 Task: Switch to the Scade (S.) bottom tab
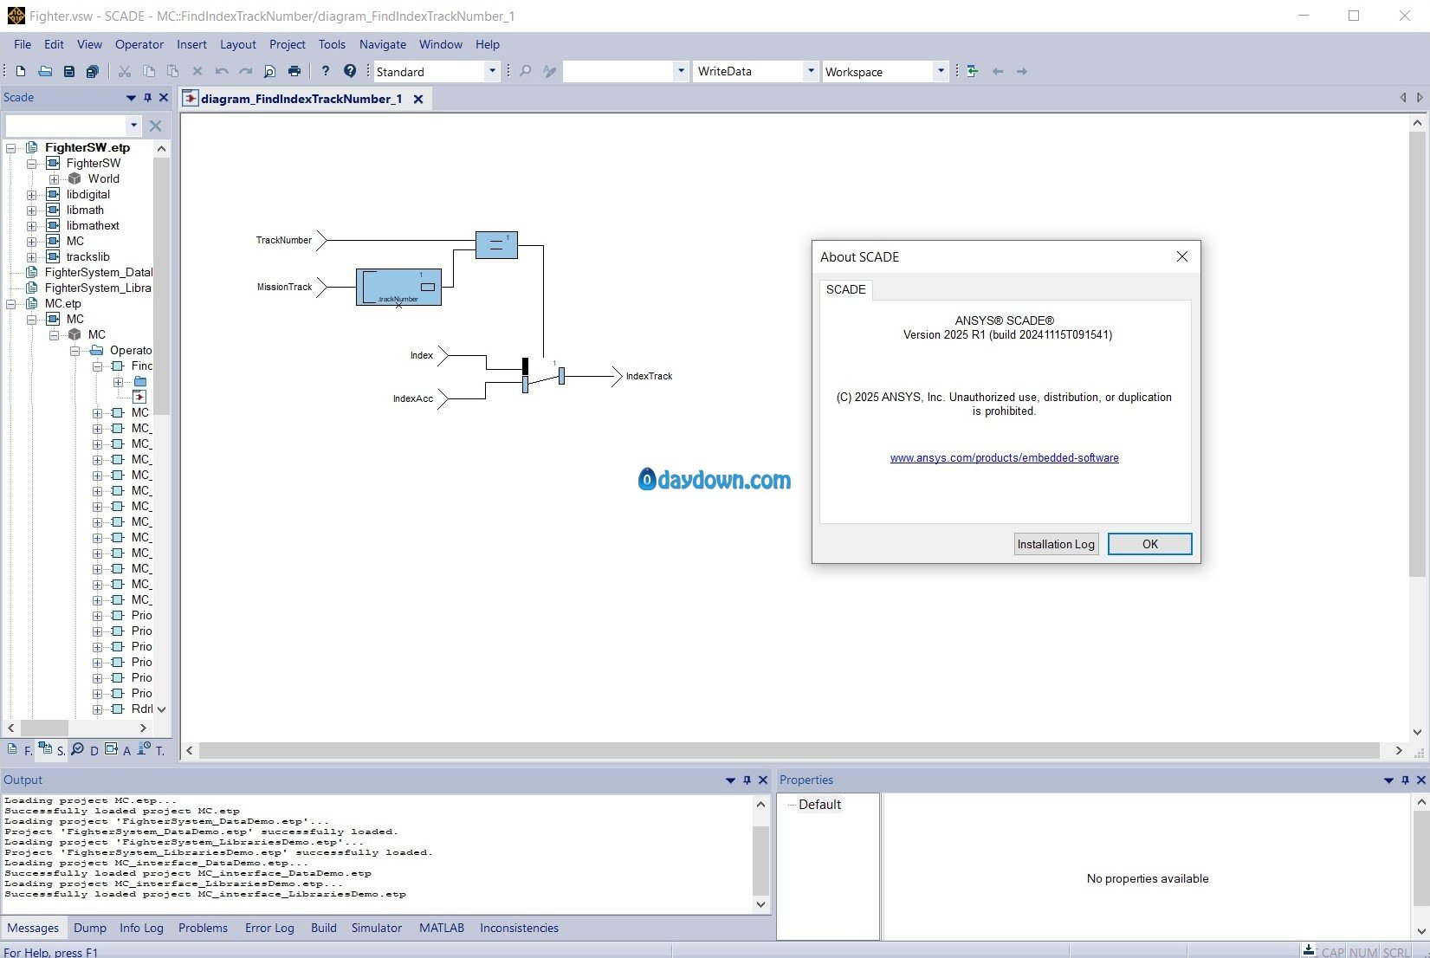pyautogui.click(x=52, y=750)
